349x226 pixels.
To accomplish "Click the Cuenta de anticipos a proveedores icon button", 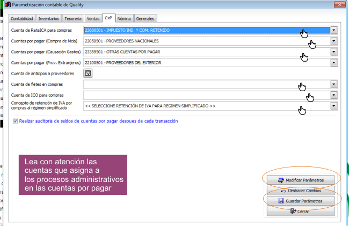I will coord(88,73).
